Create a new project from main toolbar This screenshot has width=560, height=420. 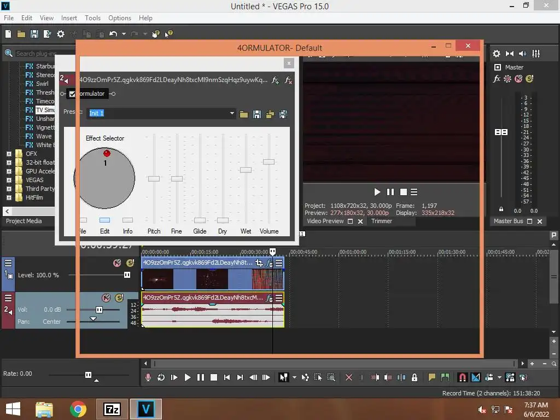(x=8, y=34)
